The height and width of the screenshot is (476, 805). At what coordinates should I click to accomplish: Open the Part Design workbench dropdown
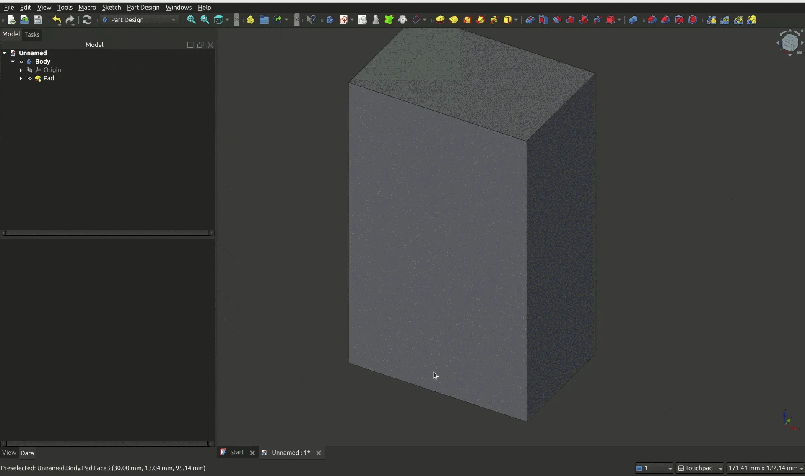coord(140,20)
